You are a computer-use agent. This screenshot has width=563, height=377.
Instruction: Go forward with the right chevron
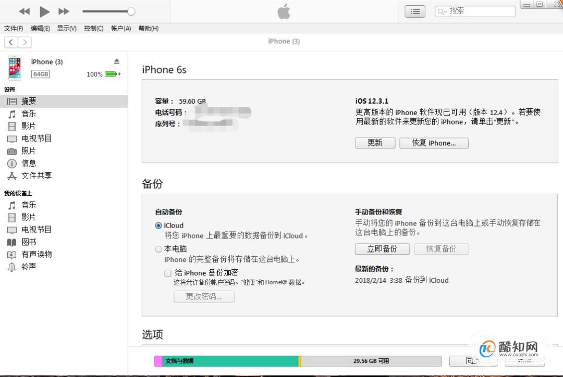click(x=25, y=42)
